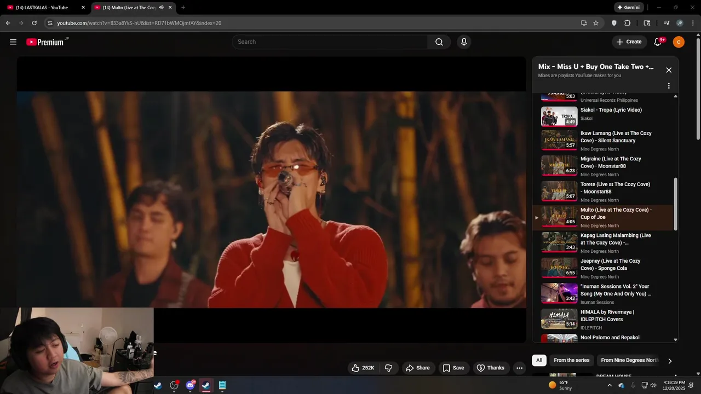This screenshot has width=701, height=394.
Task: Click the Thanks button
Action: coord(491,368)
